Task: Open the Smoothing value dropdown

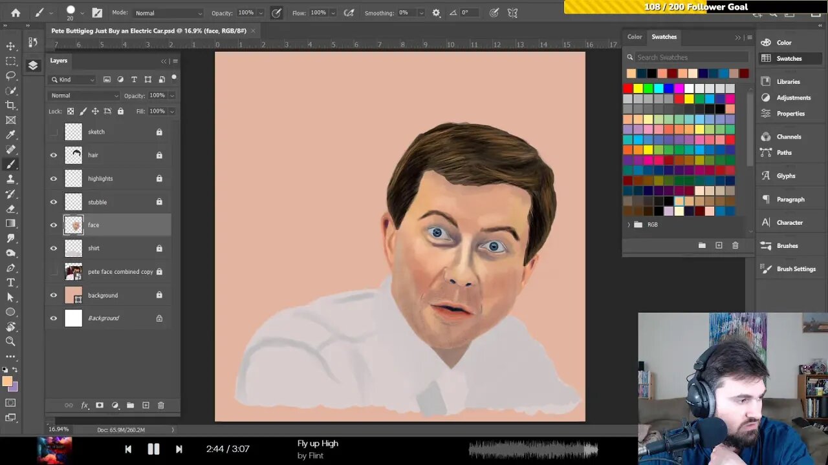Action: coord(422,13)
